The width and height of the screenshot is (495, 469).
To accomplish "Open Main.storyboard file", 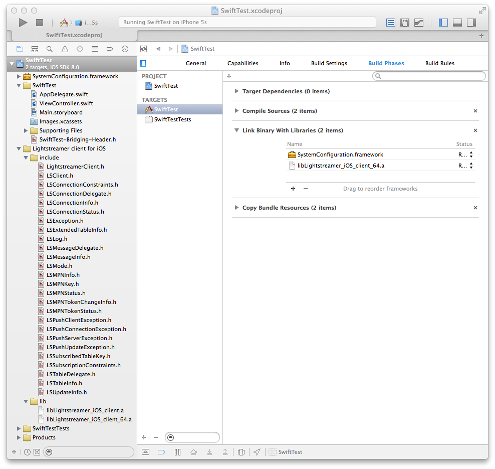I will (61, 112).
